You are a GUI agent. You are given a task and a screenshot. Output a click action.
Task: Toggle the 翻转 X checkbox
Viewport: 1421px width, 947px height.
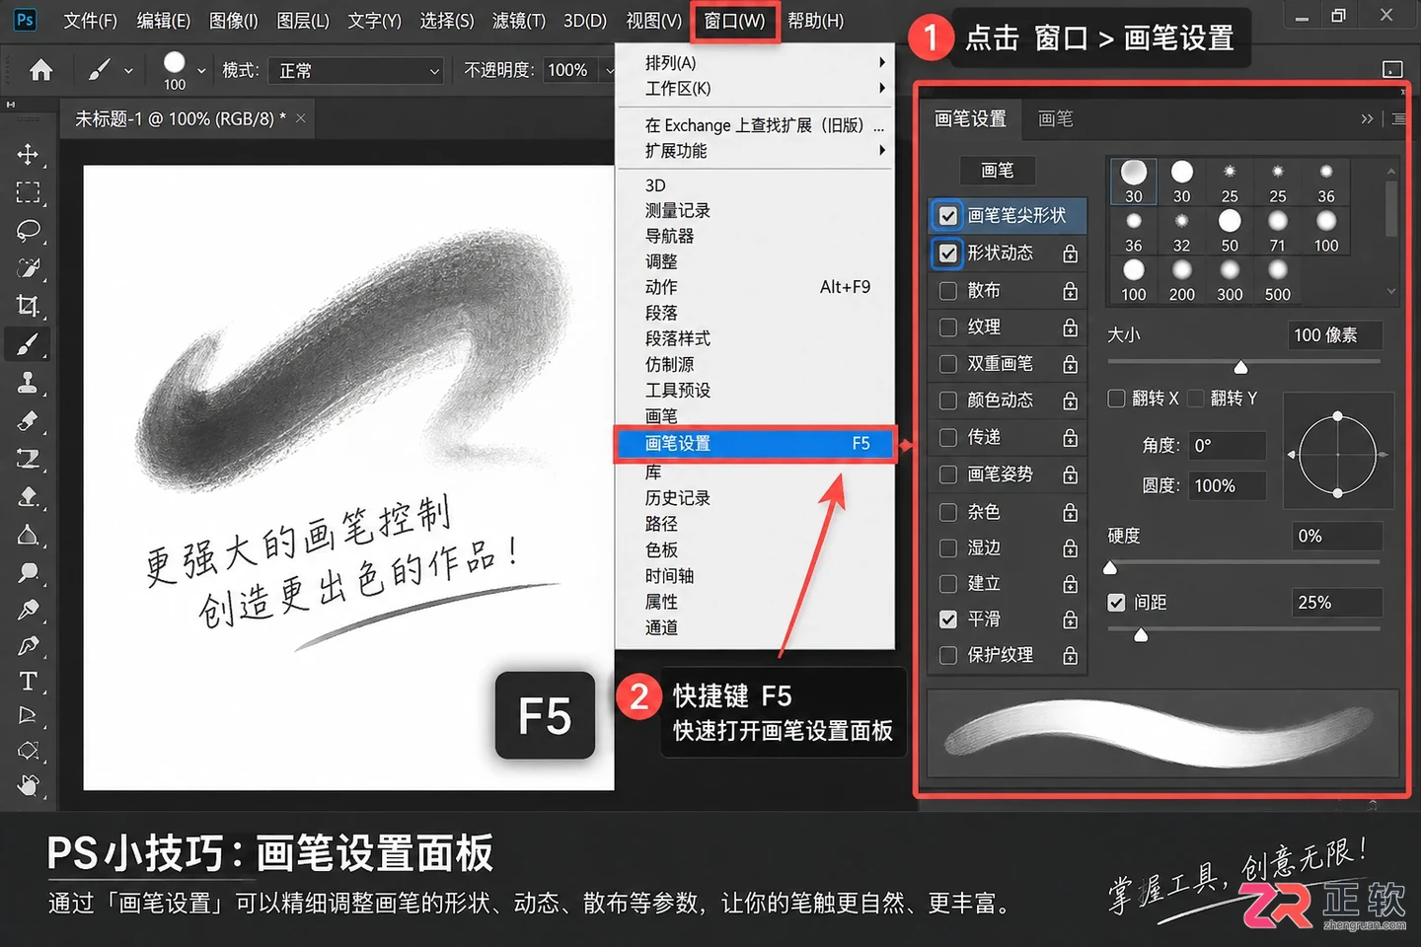pyautogui.click(x=1116, y=399)
